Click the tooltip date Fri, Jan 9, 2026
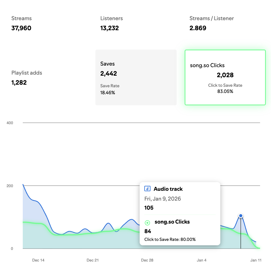 coord(162,199)
